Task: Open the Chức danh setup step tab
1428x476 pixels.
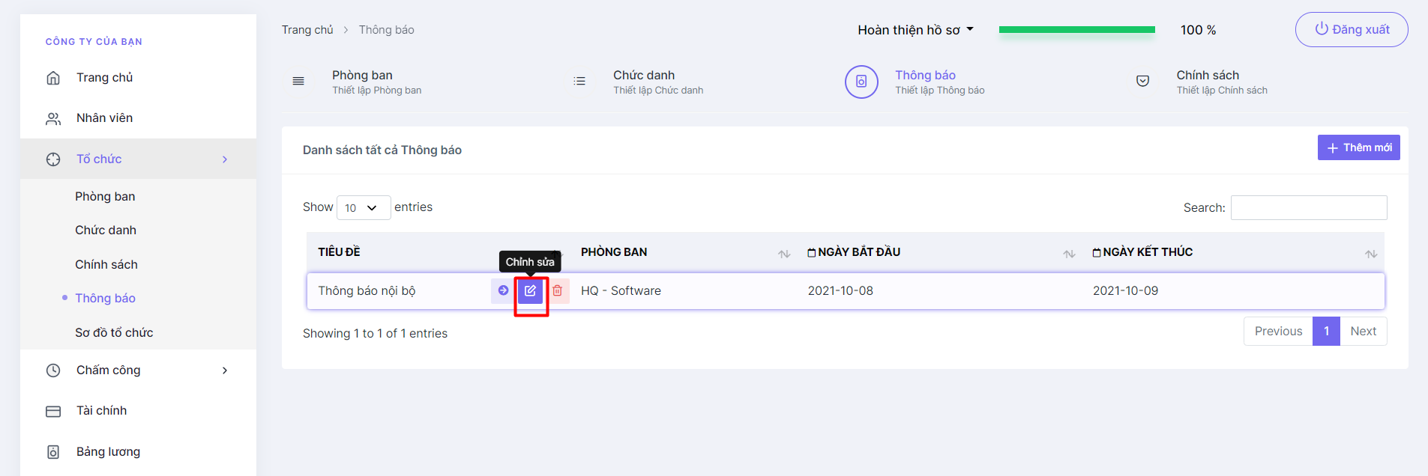Action: 658,82
